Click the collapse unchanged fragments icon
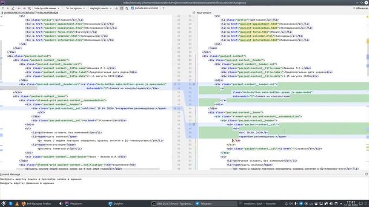Screen dimensions: 369x207 point(116,8)
